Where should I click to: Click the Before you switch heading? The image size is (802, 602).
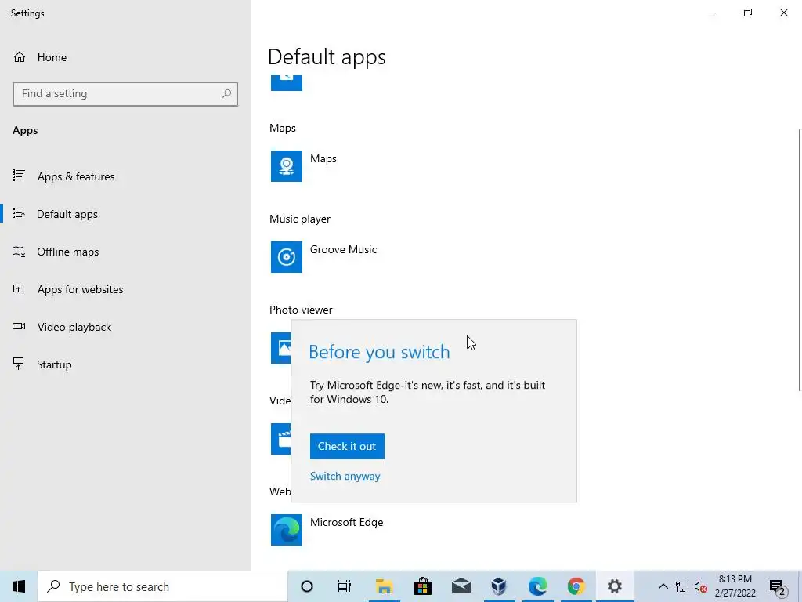pos(379,352)
